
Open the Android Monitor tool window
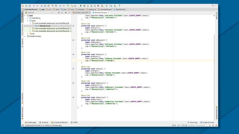[x=59, y=122]
